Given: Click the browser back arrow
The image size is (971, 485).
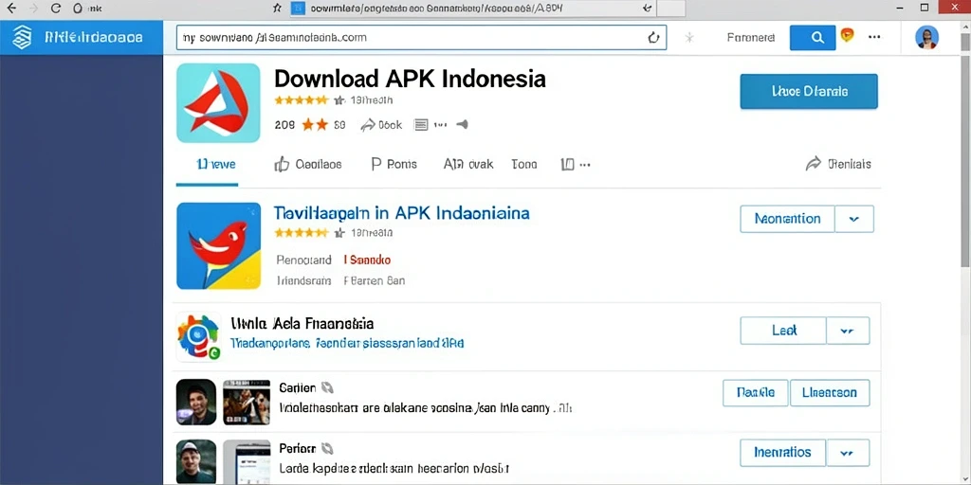Looking at the screenshot, I should point(11,9).
